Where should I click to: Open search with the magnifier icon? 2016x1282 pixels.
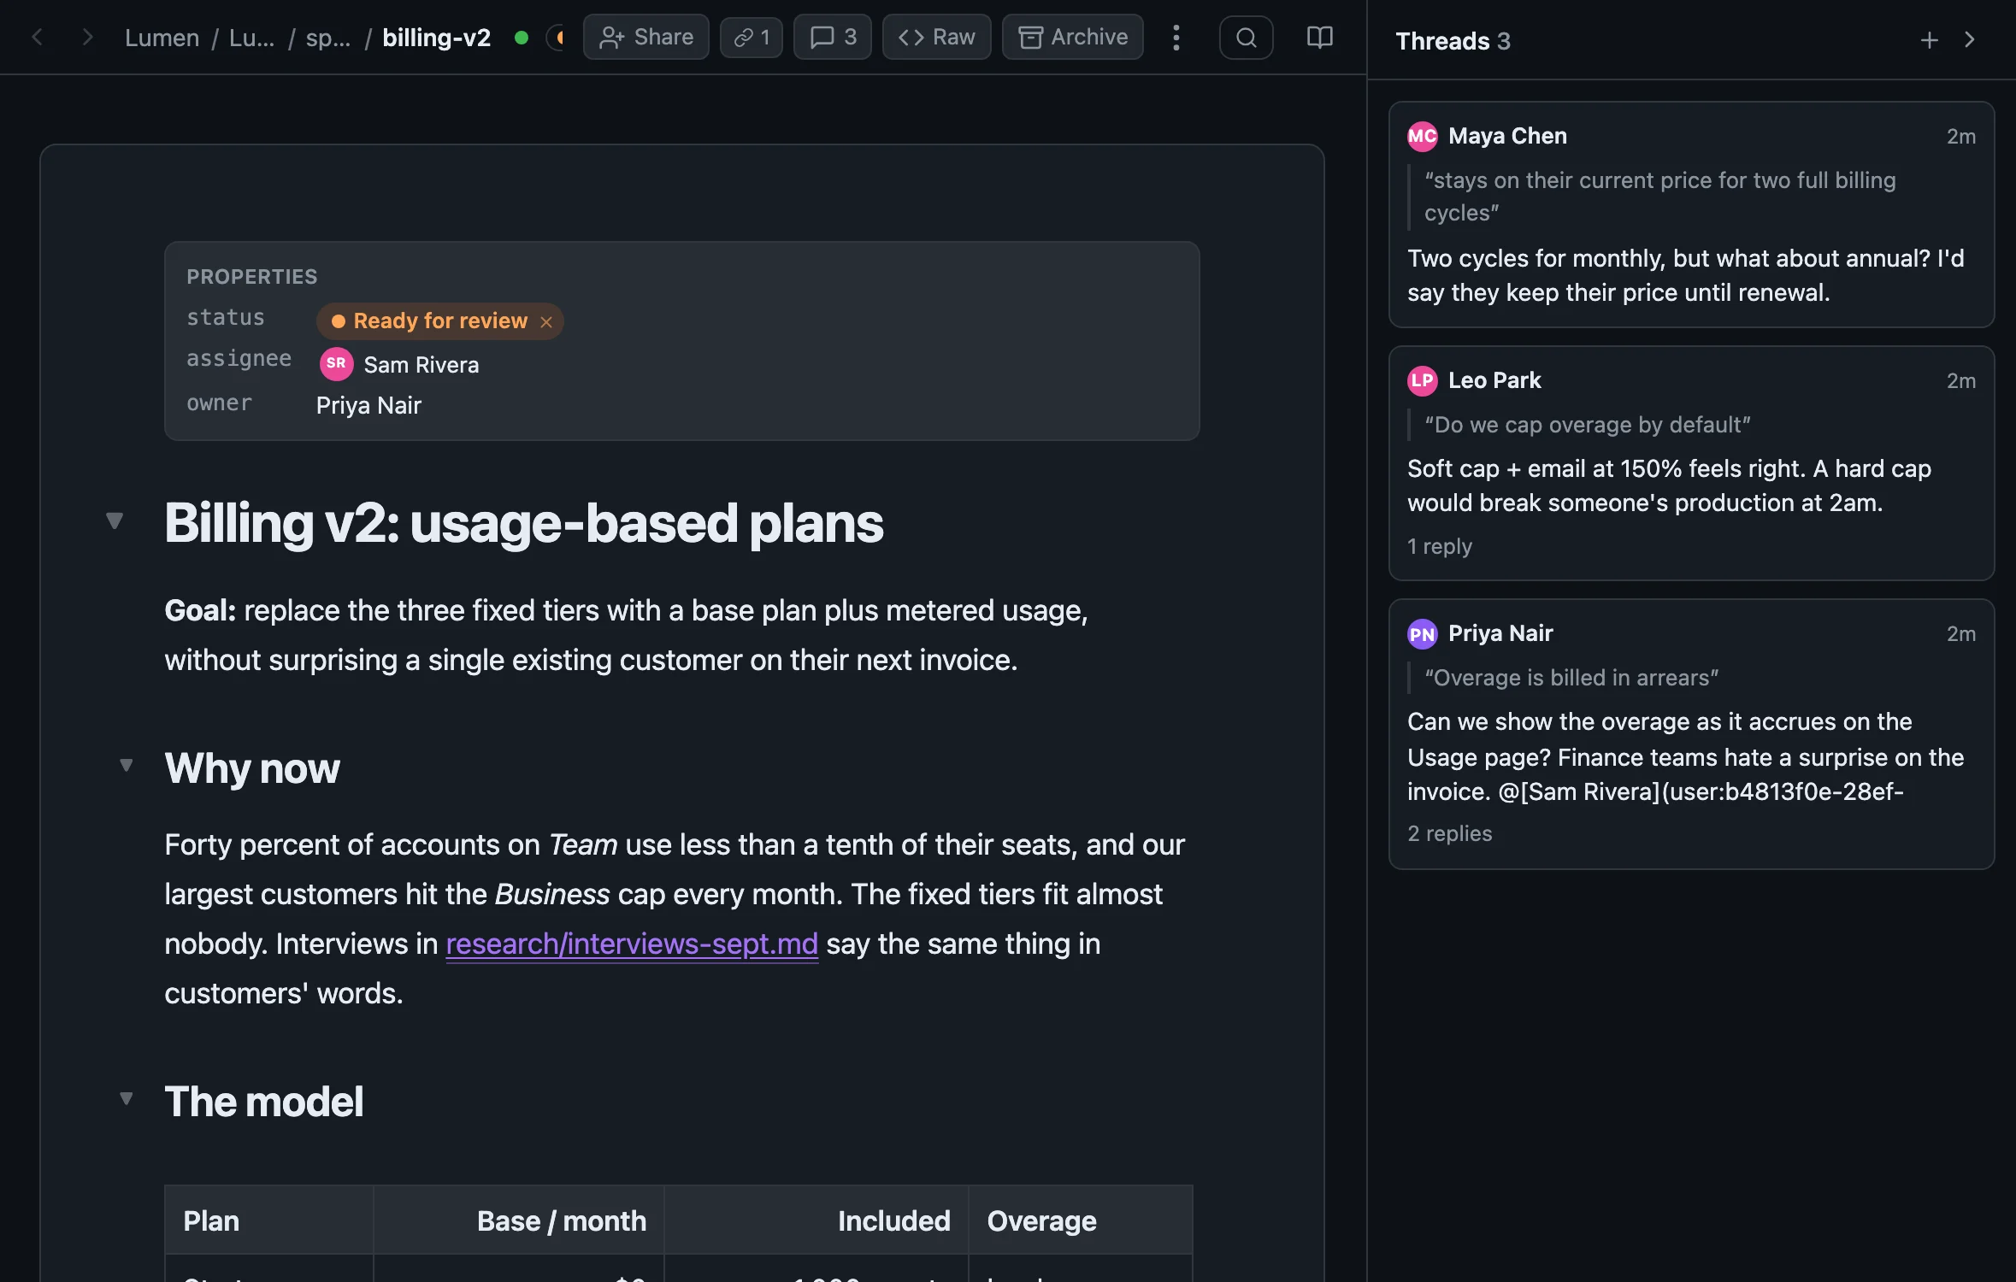(x=1246, y=38)
